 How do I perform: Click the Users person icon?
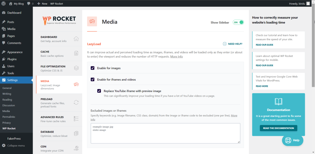(x=4, y=66)
